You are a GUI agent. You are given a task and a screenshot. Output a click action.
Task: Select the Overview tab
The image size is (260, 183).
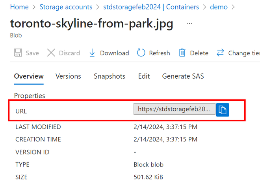click(x=29, y=76)
